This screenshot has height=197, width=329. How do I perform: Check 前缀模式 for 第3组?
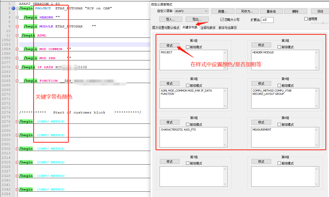click(x=188, y=85)
